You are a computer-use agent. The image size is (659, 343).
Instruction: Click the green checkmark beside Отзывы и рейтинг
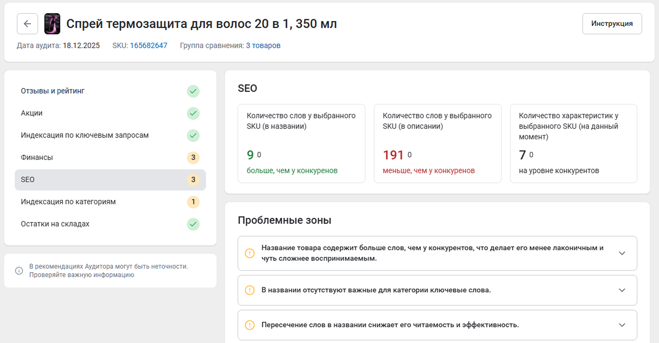[193, 91]
